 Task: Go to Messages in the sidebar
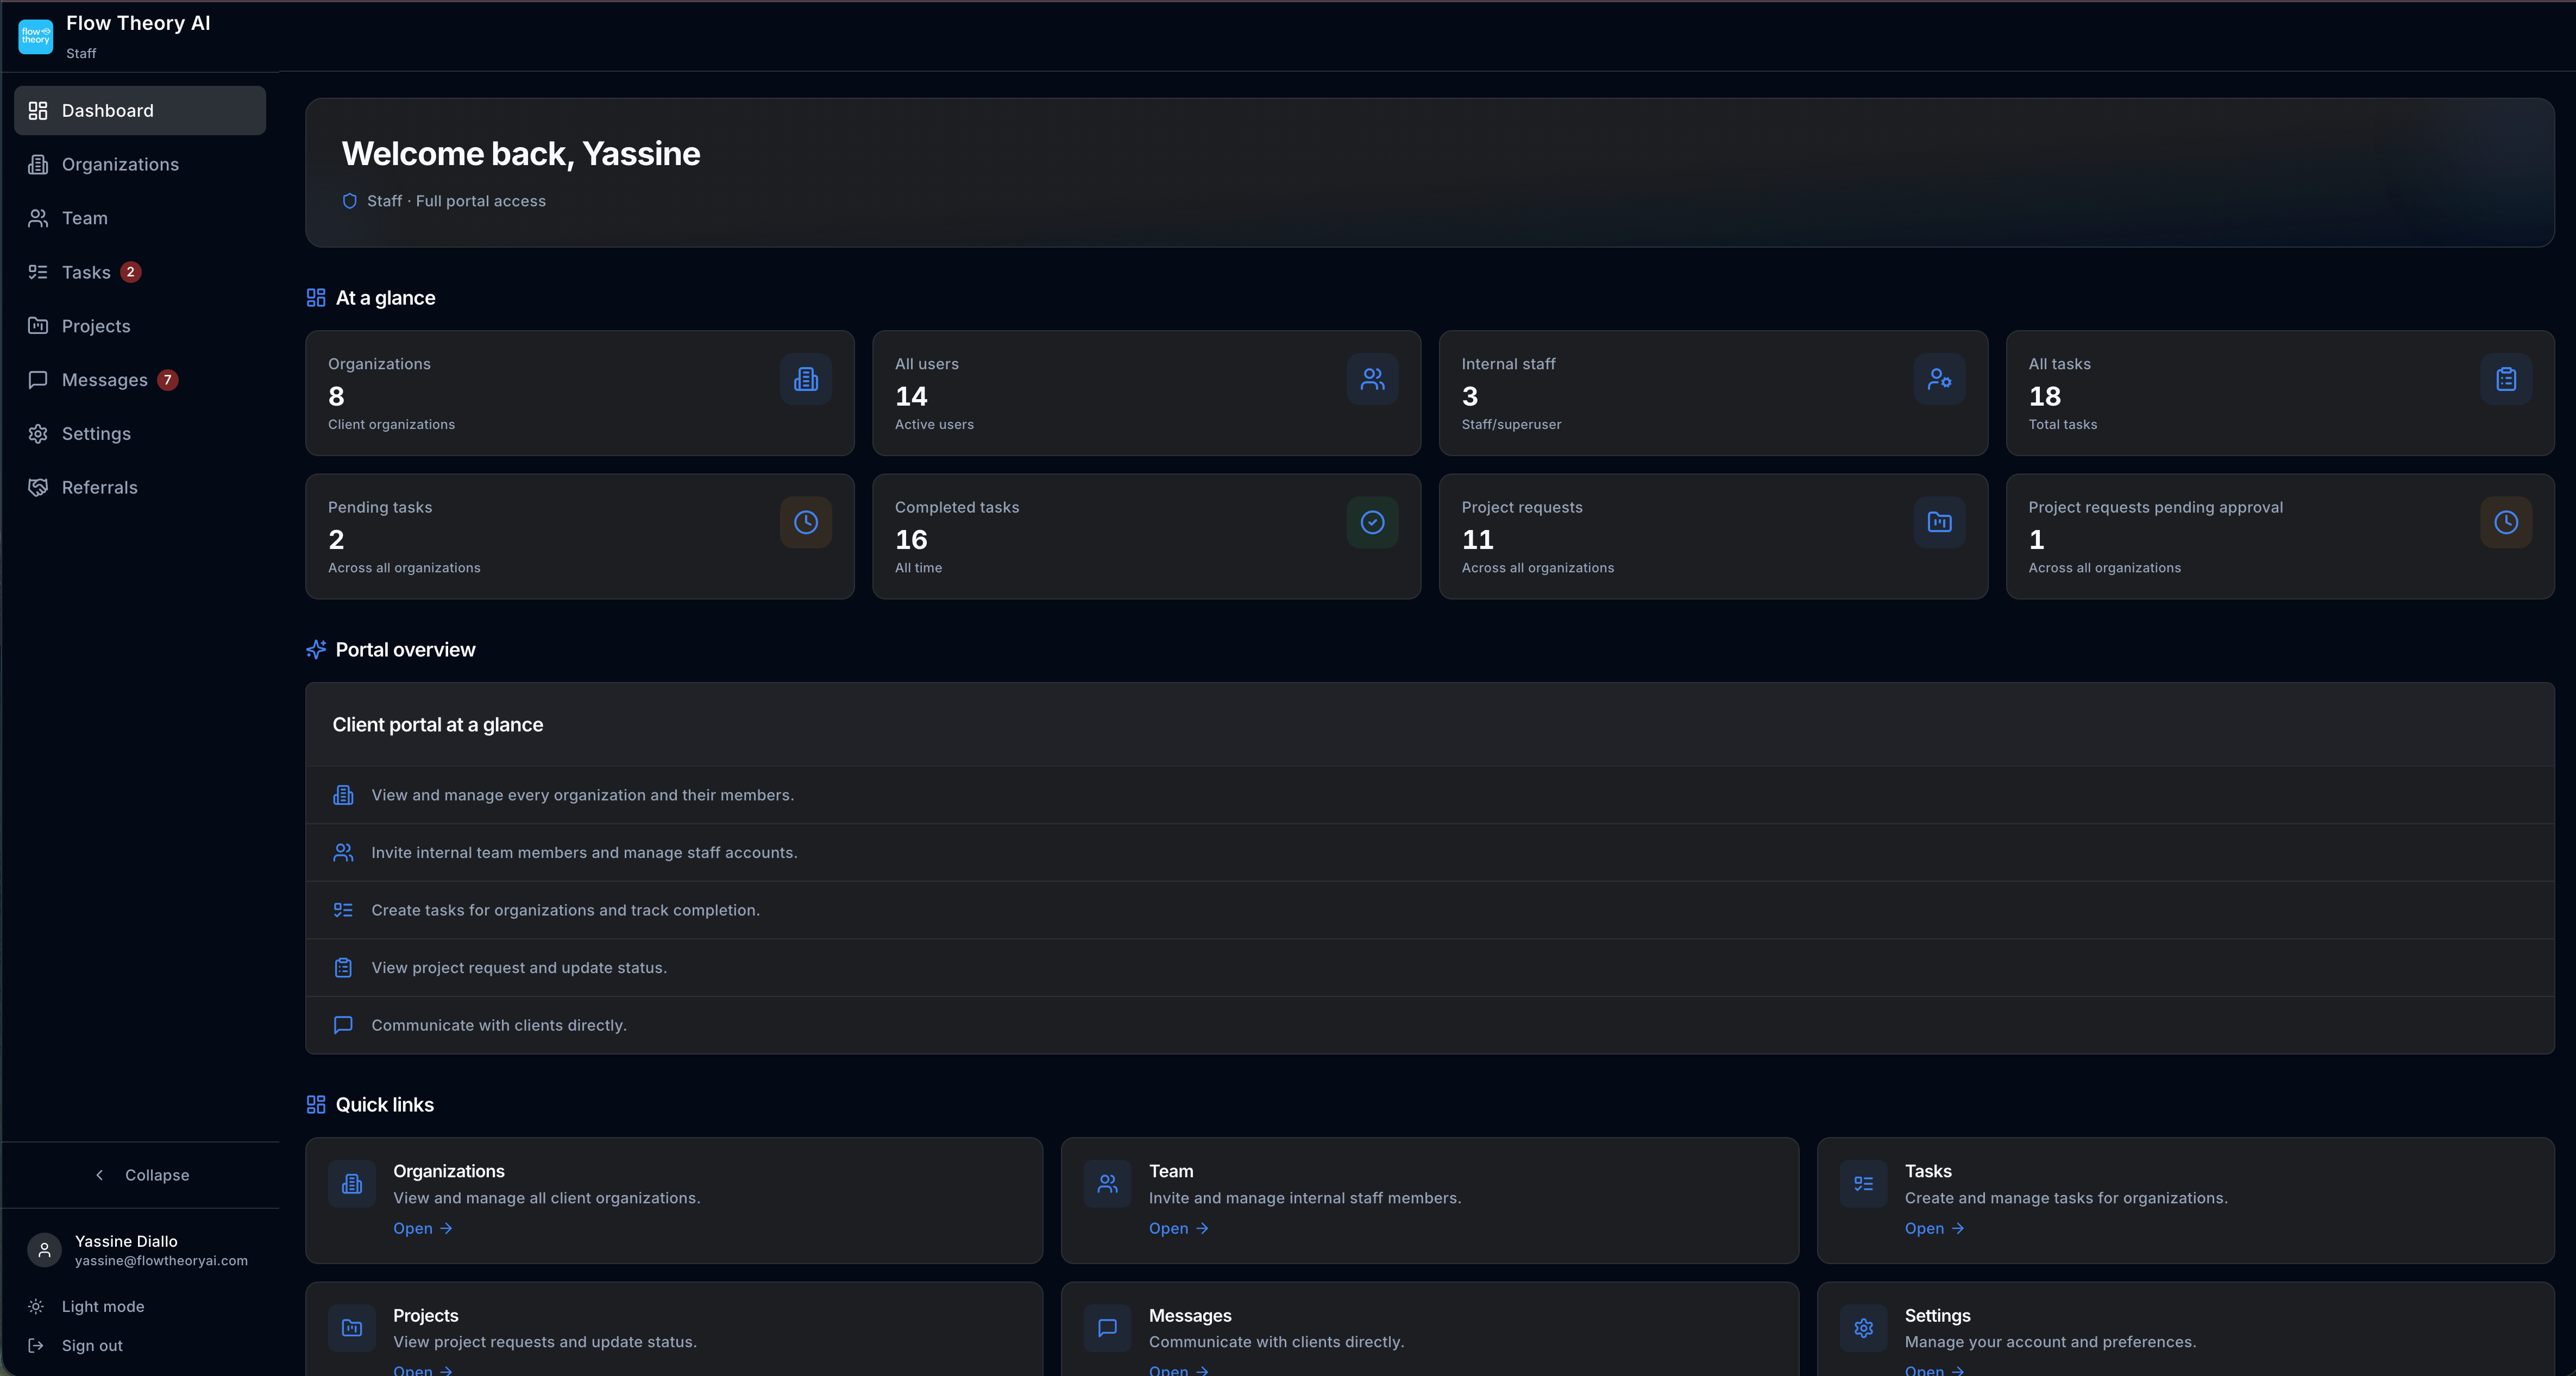click(104, 380)
